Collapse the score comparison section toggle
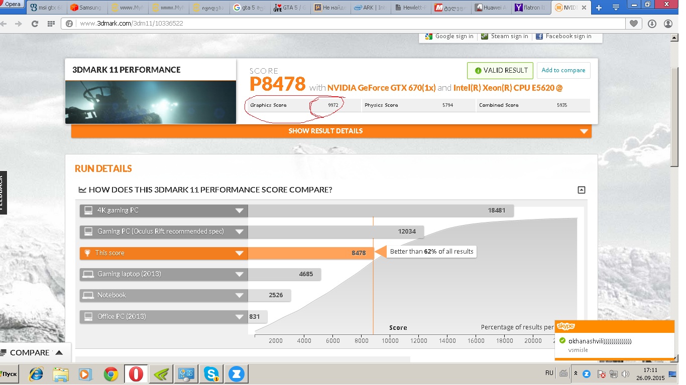Viewport: 686px width, 385px height. tap(582, 190)
